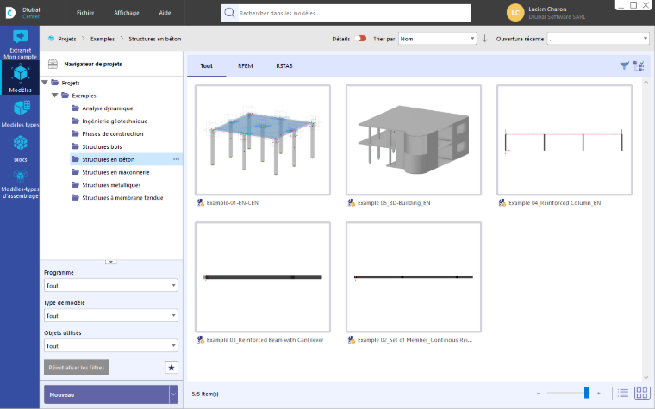Viewport: 655px width, 409px height.
Task: Switch to the RFEM tab
Action: (246, 66)
